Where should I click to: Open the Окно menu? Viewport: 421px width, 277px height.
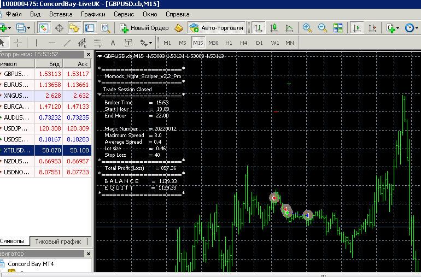point(150,14)
